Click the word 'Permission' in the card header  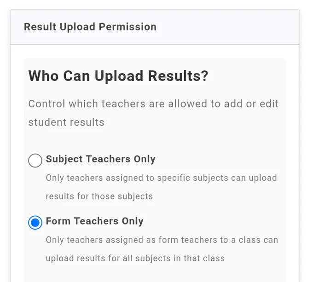pyautogui.click(x=128, y=27)
